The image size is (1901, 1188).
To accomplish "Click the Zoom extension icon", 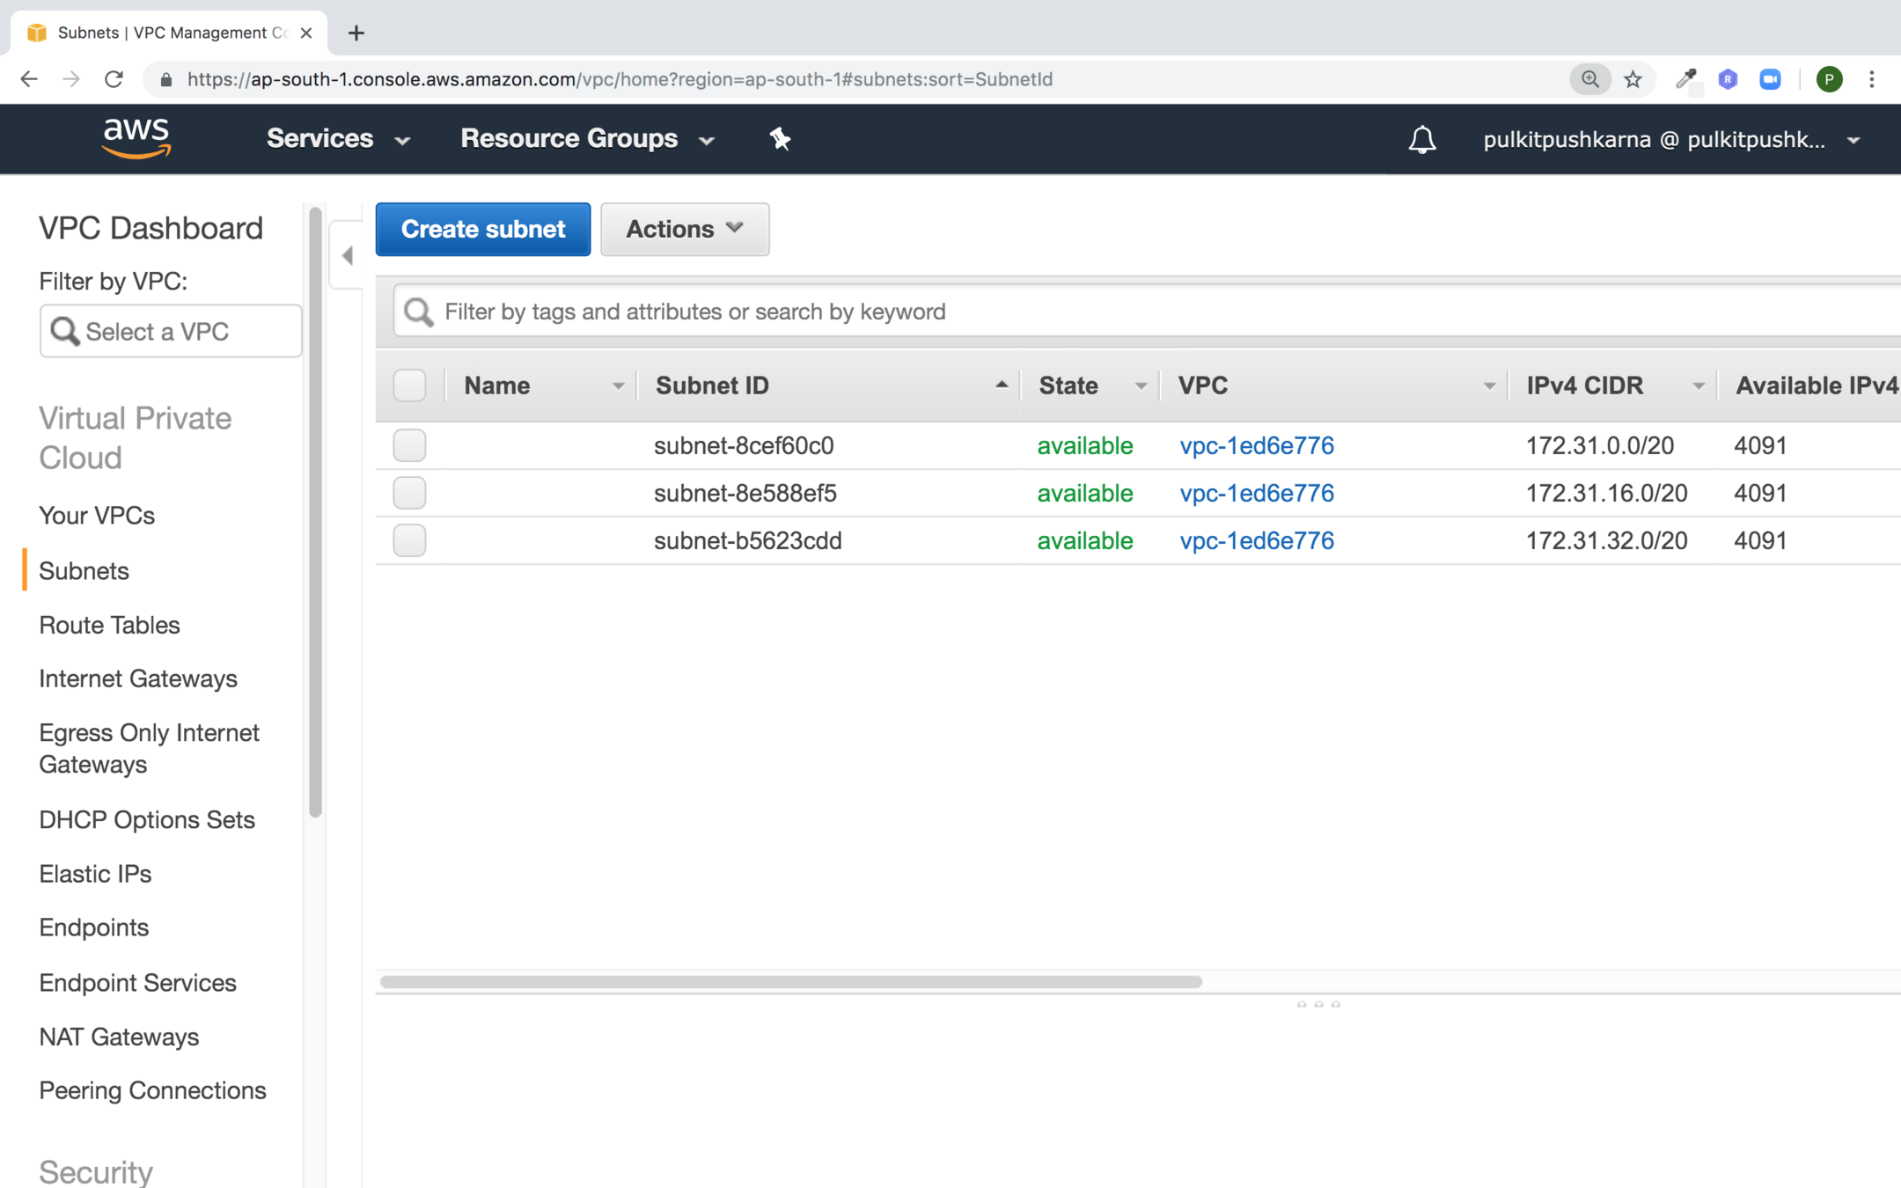I will [x=1770, y=79].
